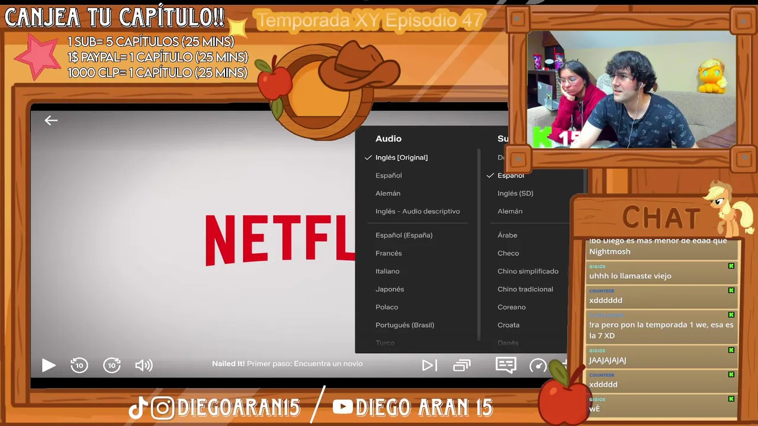Select Coreano subtitles
Viewport: 758px width, 426px height.
pyautogui.click(x=512, y=307)
